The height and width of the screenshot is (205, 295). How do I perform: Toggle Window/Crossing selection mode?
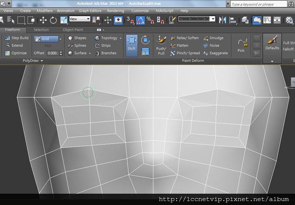[x=31, y=20]
